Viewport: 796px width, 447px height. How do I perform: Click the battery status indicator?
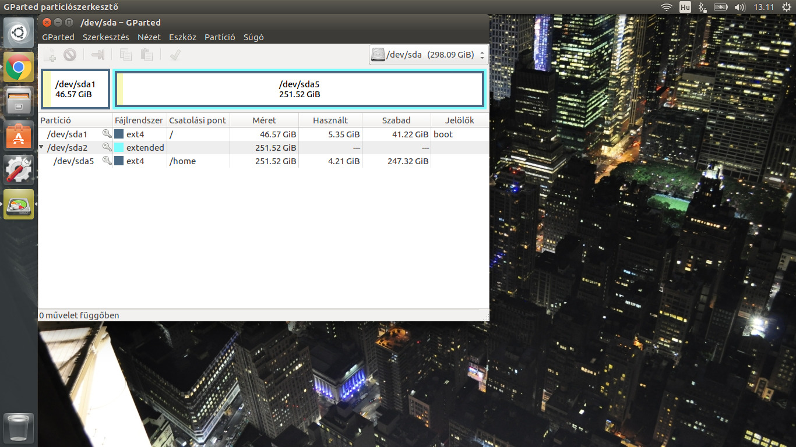pos(721,7)
